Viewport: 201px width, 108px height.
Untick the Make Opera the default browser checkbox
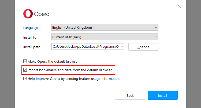tap(25, 61)
